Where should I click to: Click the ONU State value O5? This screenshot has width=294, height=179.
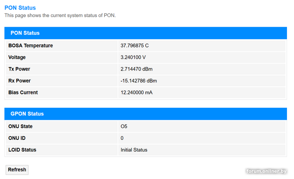[x=124, y=126]
